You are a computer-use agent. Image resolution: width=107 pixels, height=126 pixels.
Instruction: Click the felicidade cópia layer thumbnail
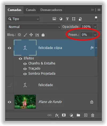point(25,48)
